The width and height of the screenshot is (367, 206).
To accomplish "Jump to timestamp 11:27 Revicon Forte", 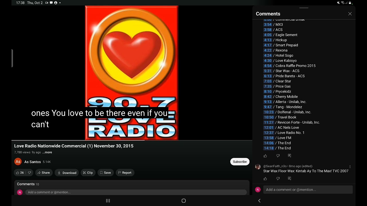I will [269, 122].
